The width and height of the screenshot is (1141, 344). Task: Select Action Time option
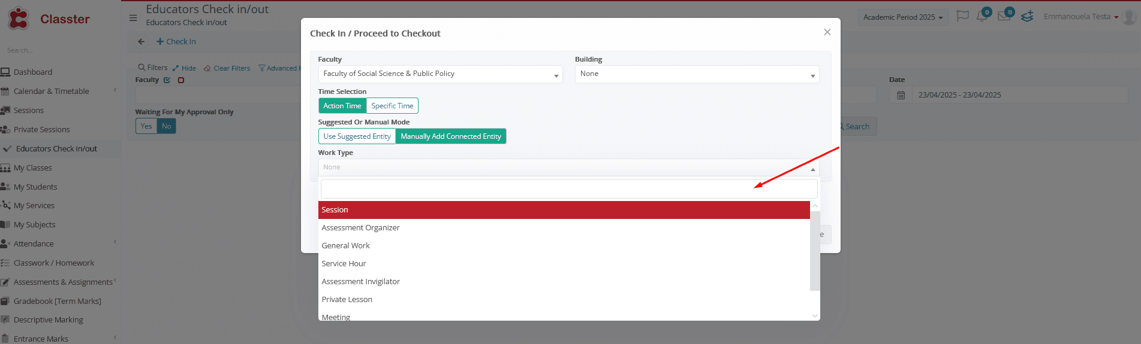point(342,106)
